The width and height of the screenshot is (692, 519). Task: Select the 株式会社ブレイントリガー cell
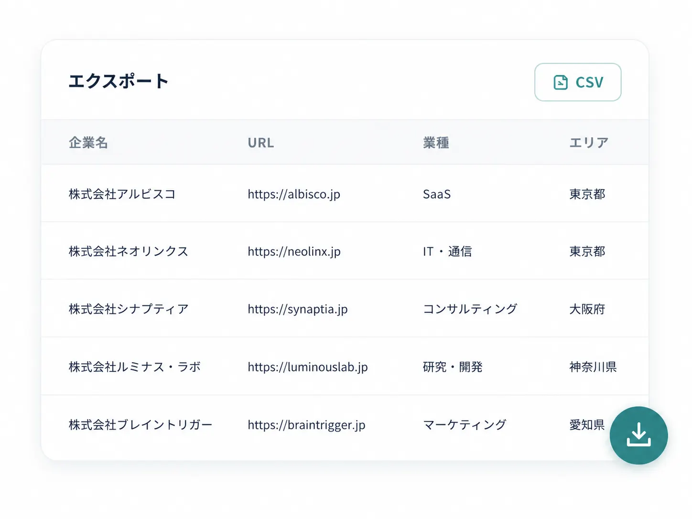141,425
